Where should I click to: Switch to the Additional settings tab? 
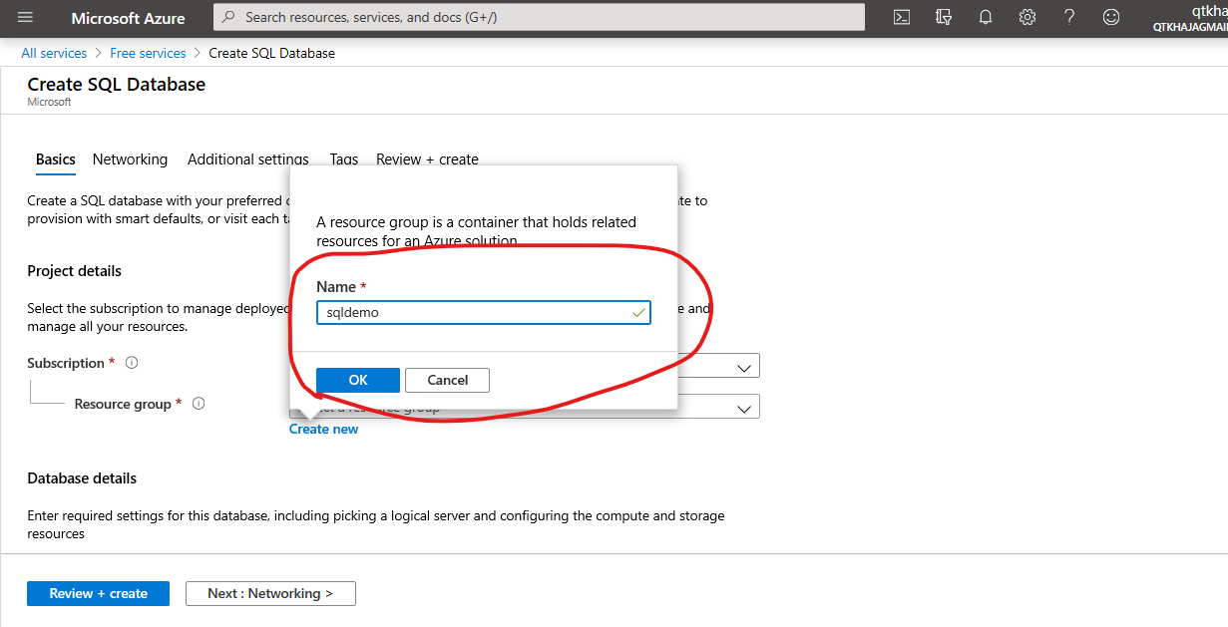pyautogui.click(x=248, y=159)
